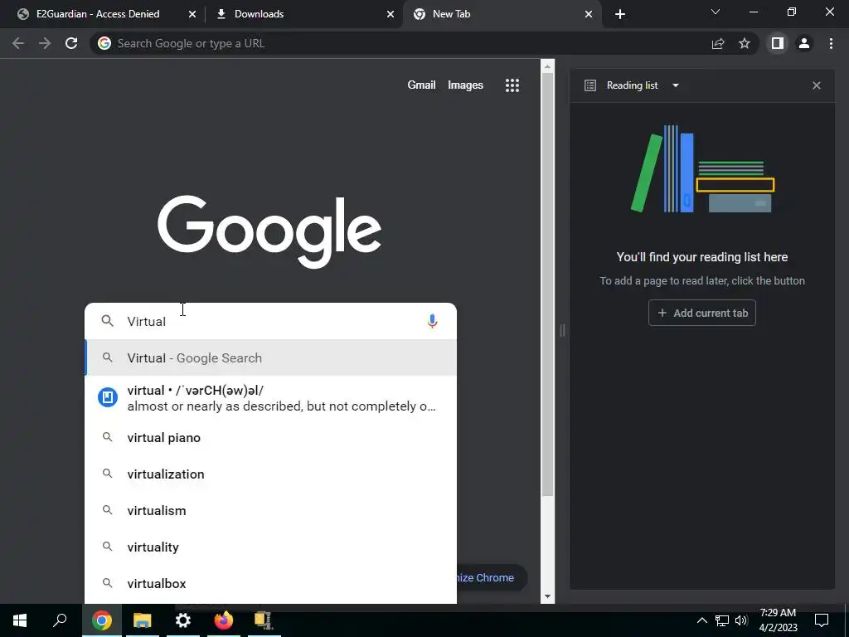The height and width of the screenshot is (637, 849).
Task: Show hidden system tray icons
Action: (701, 620)
